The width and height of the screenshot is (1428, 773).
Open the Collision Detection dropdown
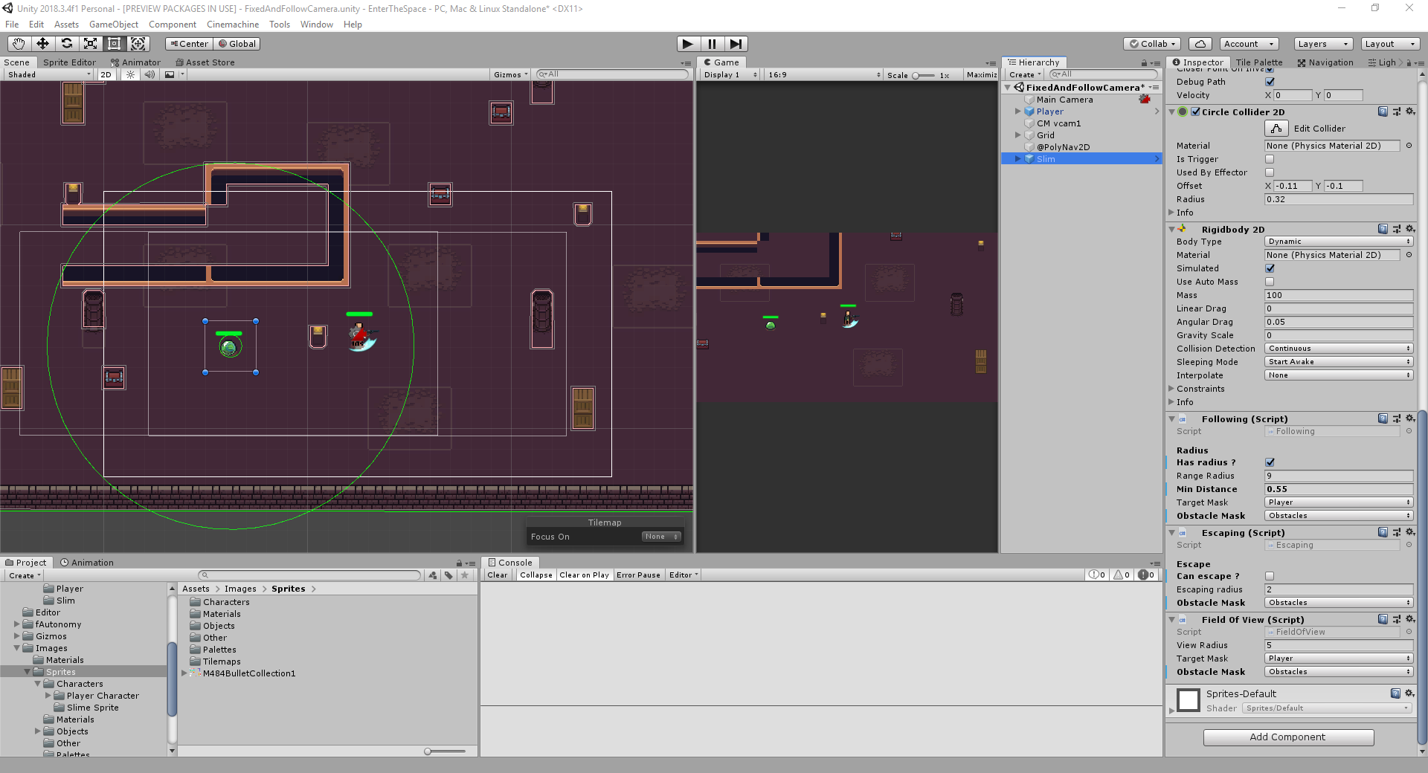pyautogui.click(x=1338, y=348)
